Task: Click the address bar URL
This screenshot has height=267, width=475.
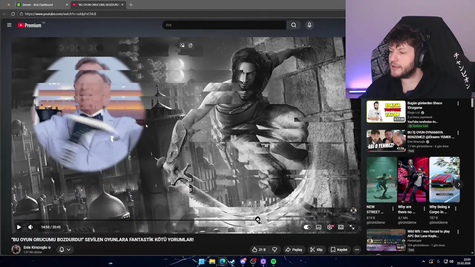Action: pyautogui.click(x=60, y=14)
